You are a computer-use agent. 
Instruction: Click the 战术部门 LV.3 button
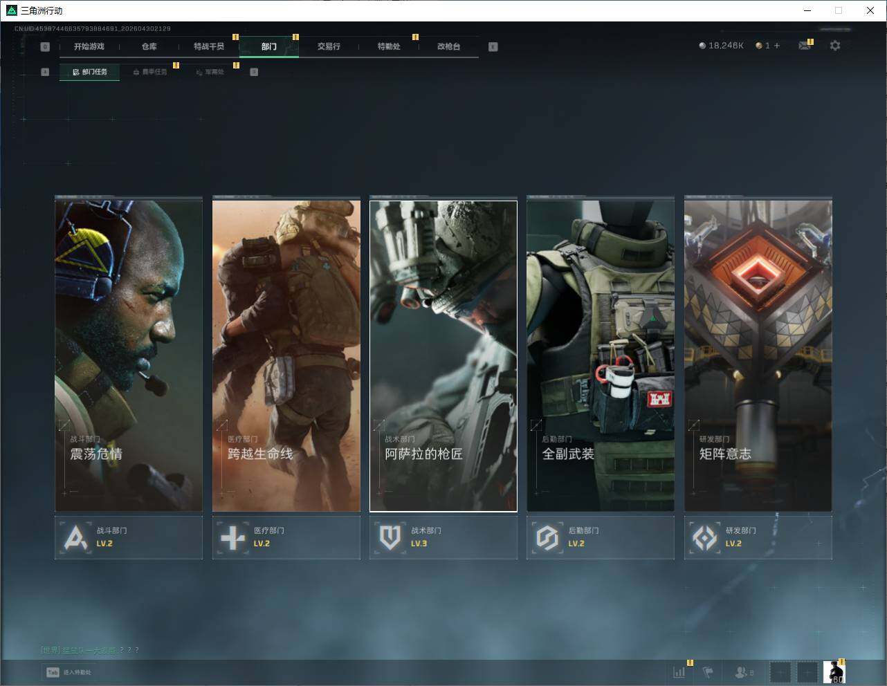coord(443,537)
